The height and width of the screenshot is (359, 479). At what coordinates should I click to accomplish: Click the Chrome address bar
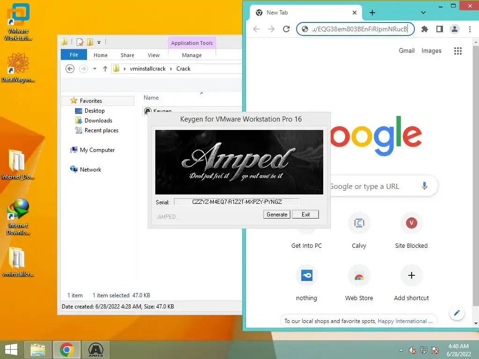(356, 29)
